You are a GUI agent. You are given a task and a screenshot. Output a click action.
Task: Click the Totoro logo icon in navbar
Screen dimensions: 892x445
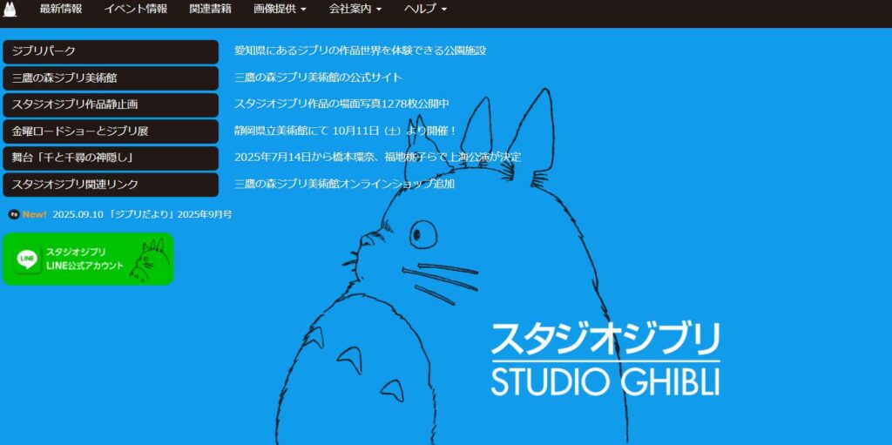tap(10, 9)
